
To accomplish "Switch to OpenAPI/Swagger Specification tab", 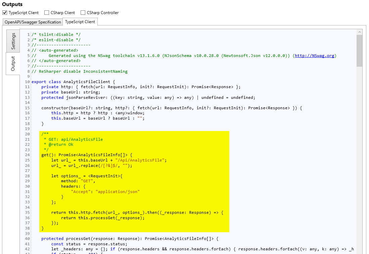I will tap(33, 22).
